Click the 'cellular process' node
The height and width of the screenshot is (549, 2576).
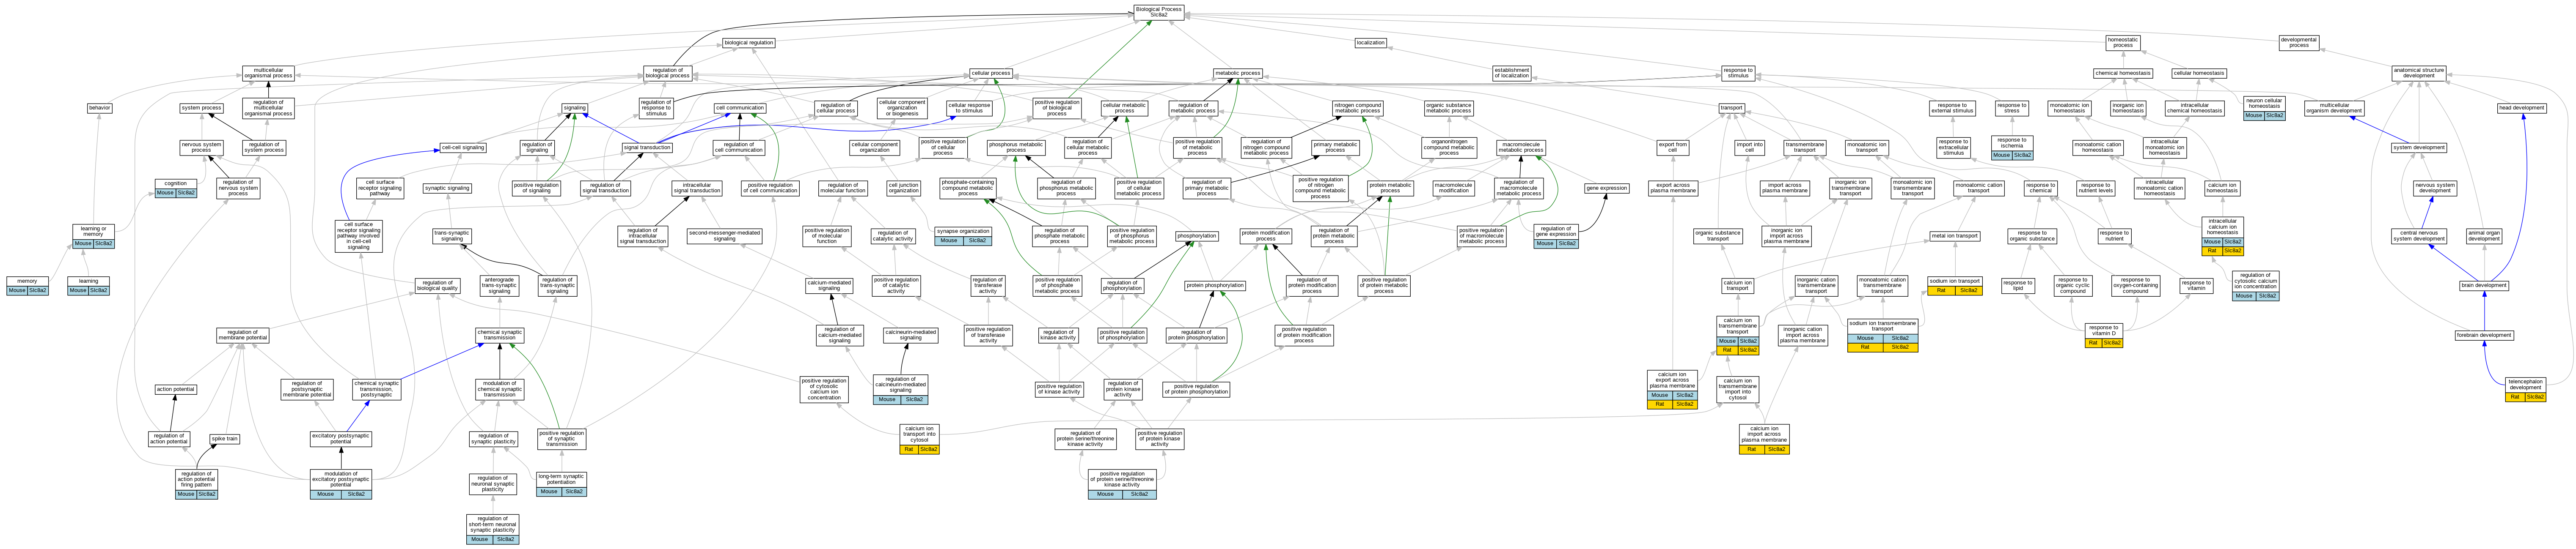(991, 73)
